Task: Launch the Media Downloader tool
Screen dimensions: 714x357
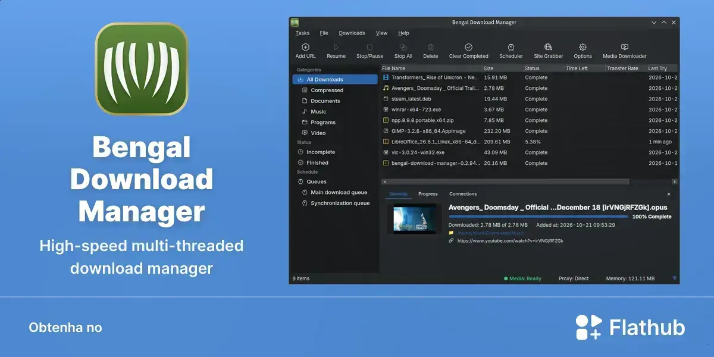Action: 624,51
